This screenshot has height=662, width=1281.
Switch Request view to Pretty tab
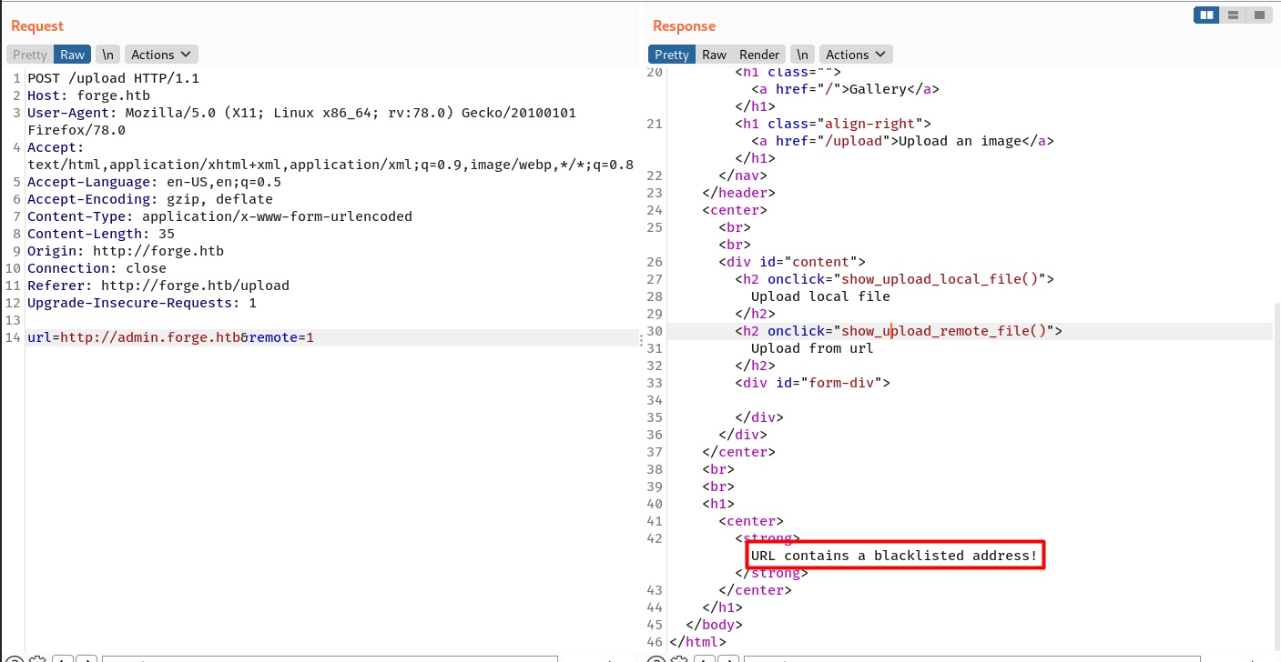pos(30,55)
